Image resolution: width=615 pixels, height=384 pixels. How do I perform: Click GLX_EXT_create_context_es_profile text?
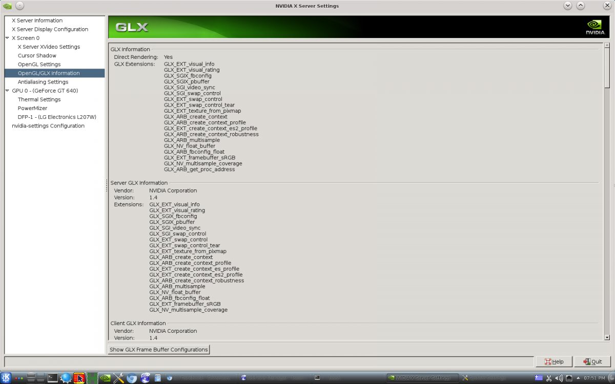click(x=194, y=269)
